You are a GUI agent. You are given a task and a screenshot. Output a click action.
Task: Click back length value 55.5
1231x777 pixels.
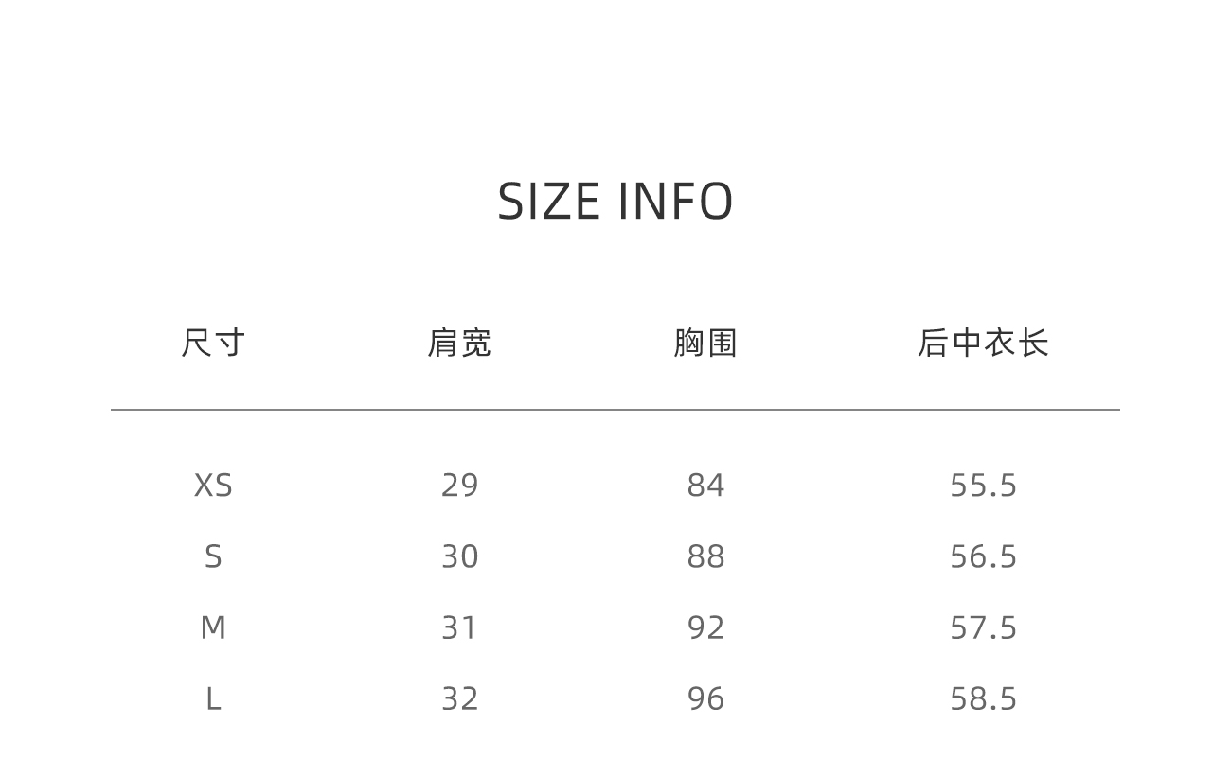[x=983, y=486]
